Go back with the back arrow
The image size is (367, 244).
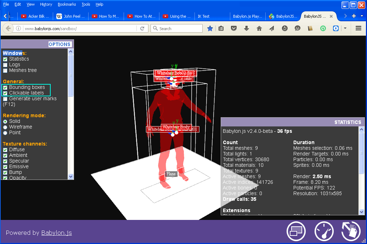8,29
